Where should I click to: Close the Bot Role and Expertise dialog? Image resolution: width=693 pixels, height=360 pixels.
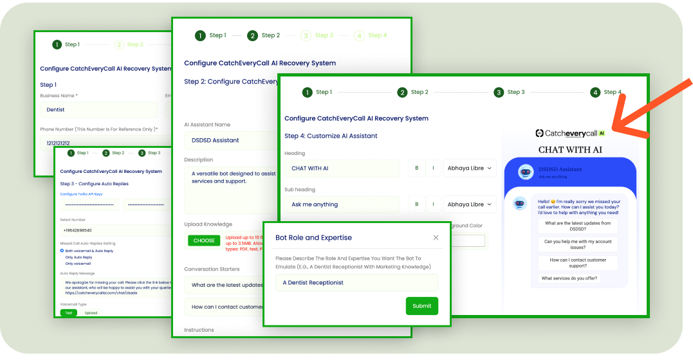tap(436, 238)
